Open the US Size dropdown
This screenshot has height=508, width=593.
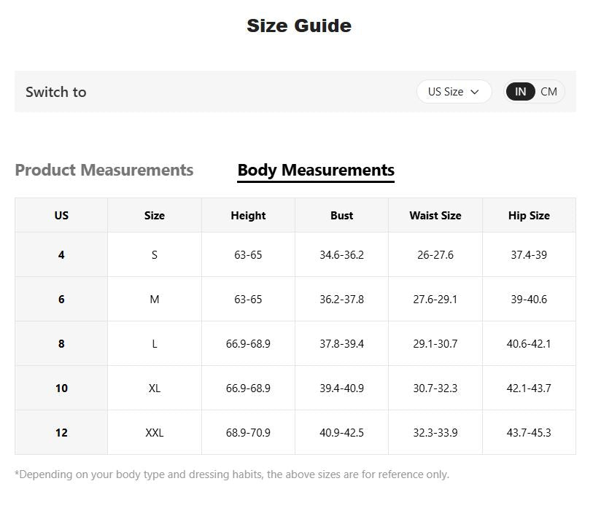click(x=453, y=92)
